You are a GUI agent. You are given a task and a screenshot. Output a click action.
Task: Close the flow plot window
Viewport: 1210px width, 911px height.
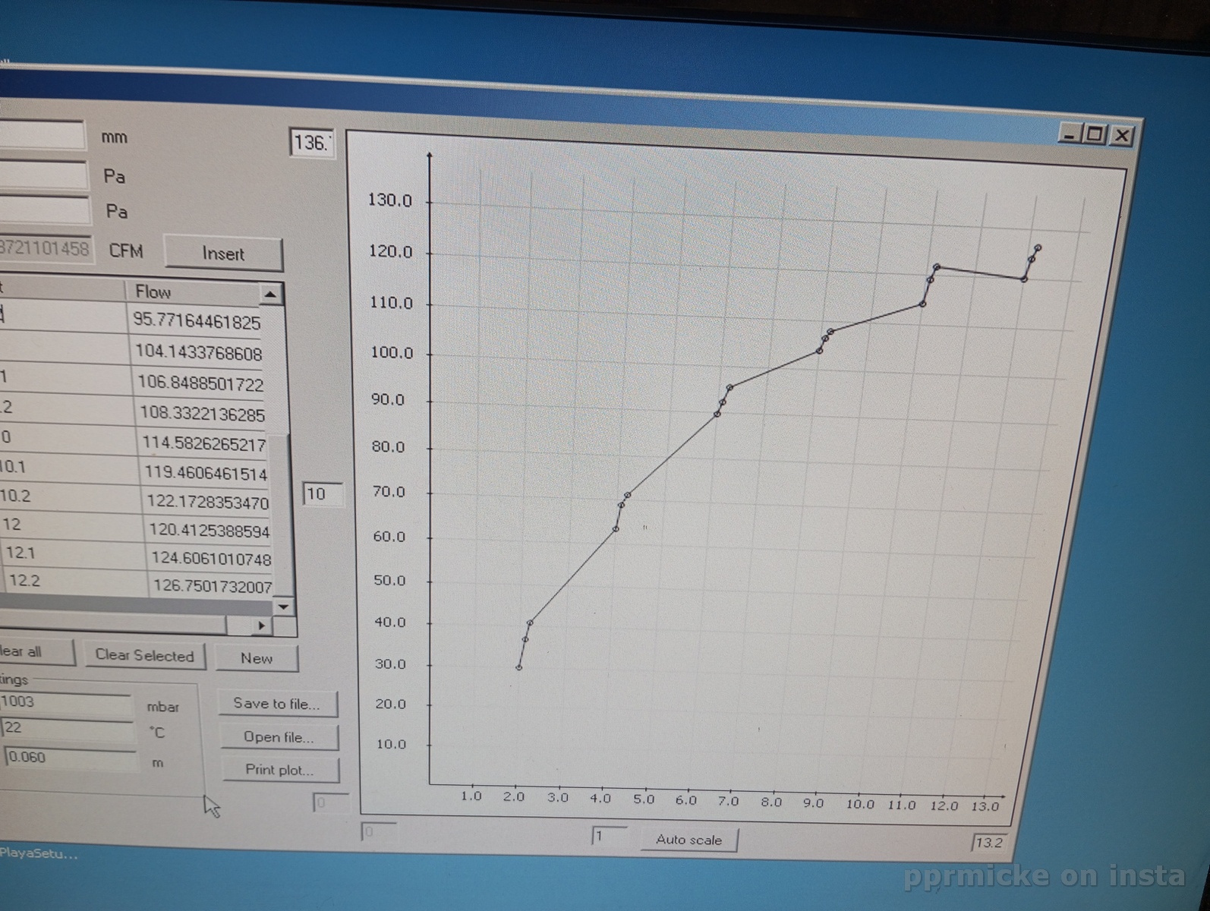1121,135
